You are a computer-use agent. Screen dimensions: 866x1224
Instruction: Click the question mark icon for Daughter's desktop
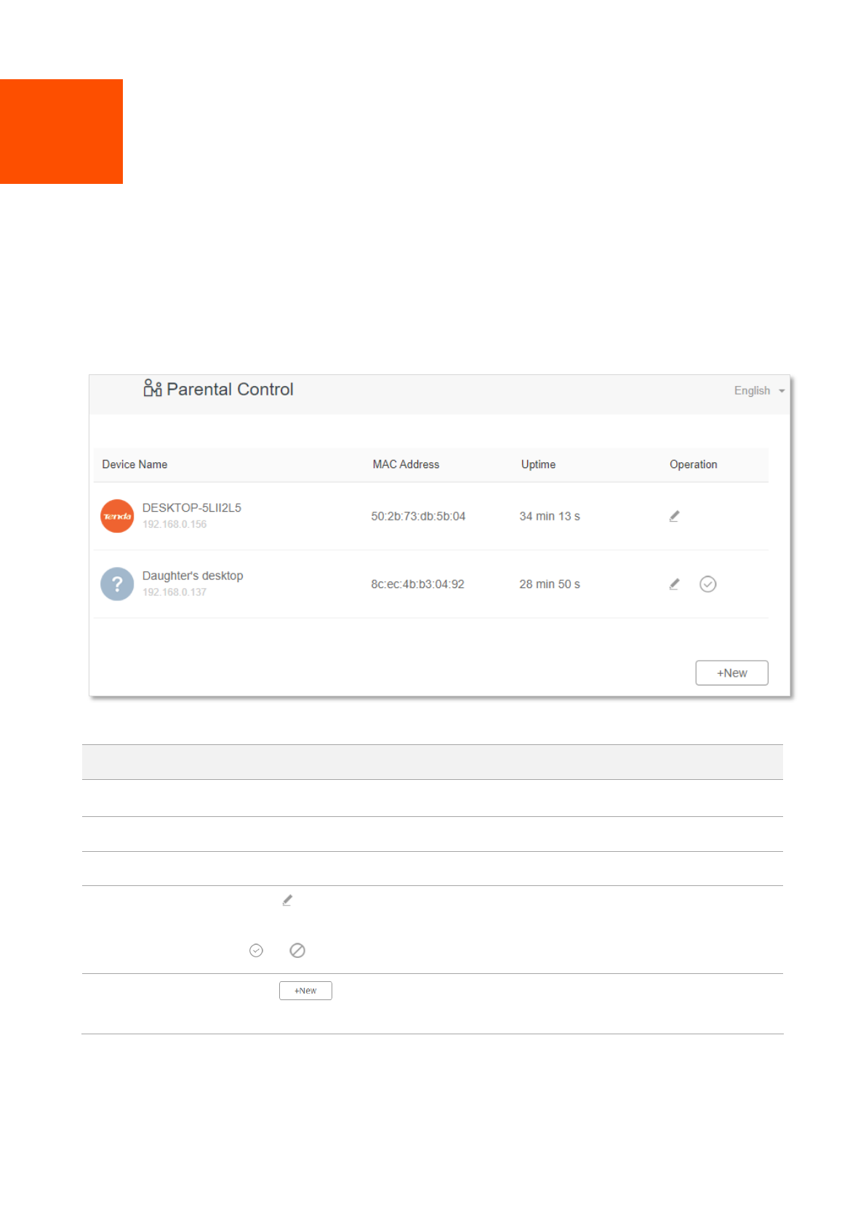pos(117,584)
